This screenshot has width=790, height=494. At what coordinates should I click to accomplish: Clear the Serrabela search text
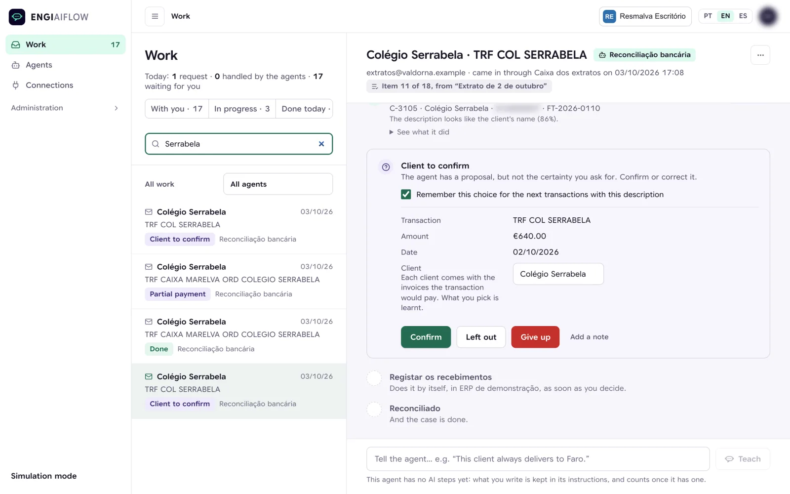[x=321, y=144]
